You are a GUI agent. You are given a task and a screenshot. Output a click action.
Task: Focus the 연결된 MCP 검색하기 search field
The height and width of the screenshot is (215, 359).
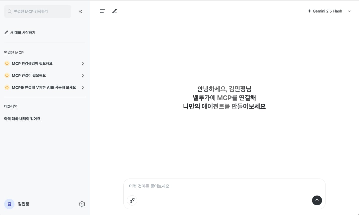click(x=38, y=11)
